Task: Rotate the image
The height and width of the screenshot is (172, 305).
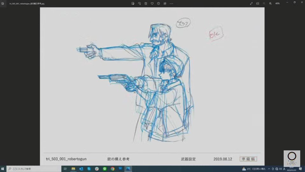Action: point(139,3)
